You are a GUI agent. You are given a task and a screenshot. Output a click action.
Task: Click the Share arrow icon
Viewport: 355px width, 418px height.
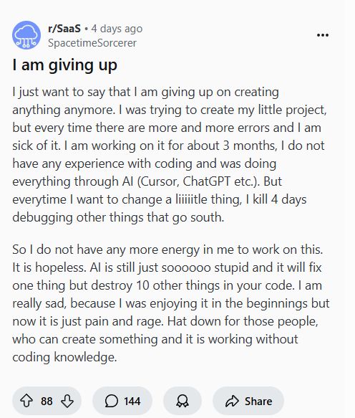[x=232, y=401]
